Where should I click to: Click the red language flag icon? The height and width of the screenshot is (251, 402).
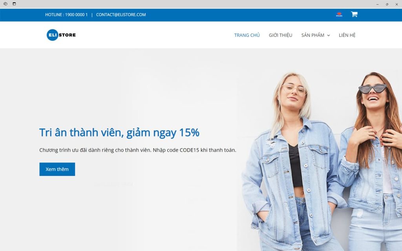339,15
